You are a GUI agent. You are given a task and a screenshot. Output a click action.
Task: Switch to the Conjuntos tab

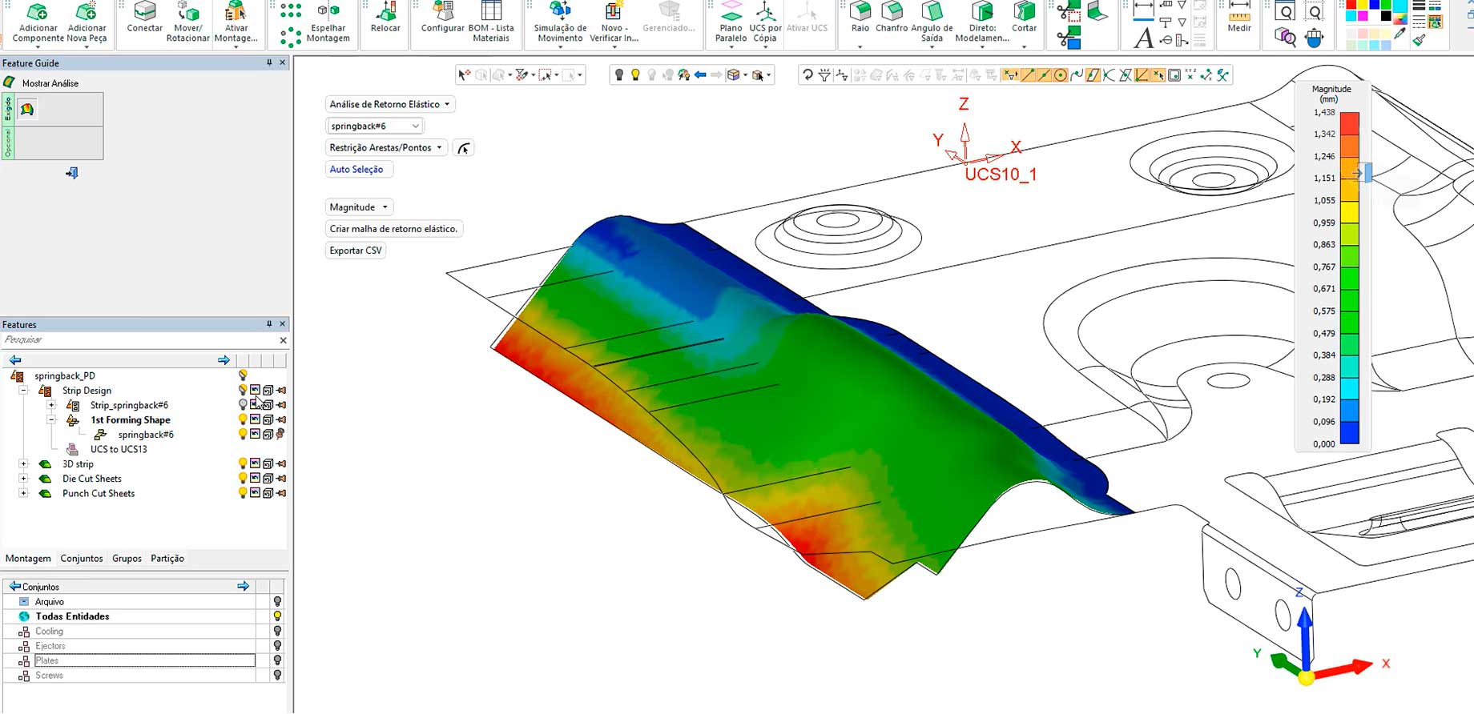[82, 559]
